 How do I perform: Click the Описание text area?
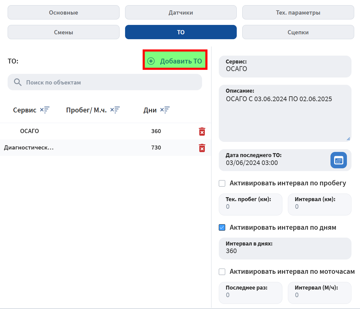(x=285, y=118)
